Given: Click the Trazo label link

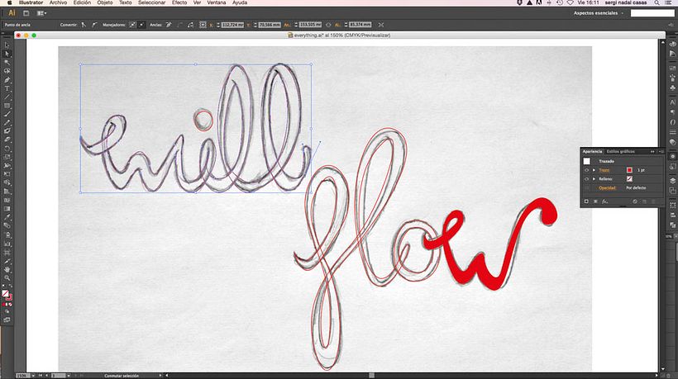Looking at the screenshot, I should click(x=604, y=169).
